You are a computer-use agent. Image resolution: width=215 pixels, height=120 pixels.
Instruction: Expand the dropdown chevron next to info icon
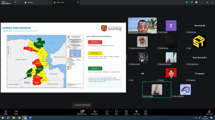pyautogui.click(x=19, y=2)
